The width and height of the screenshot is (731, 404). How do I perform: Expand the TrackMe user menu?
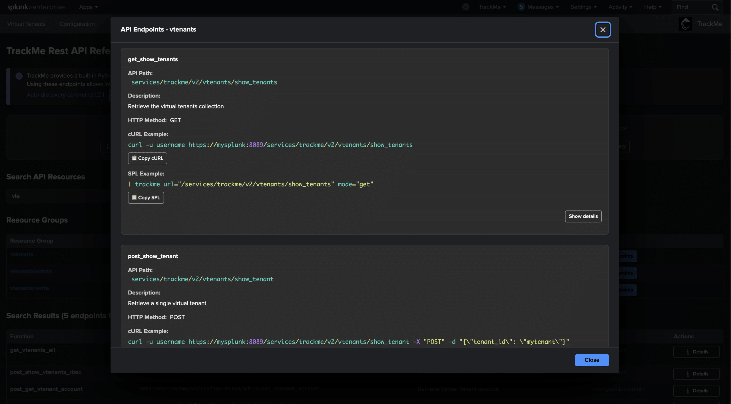point(492,7)
